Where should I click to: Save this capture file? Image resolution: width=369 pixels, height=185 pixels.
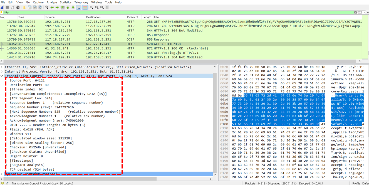point(29,8)
